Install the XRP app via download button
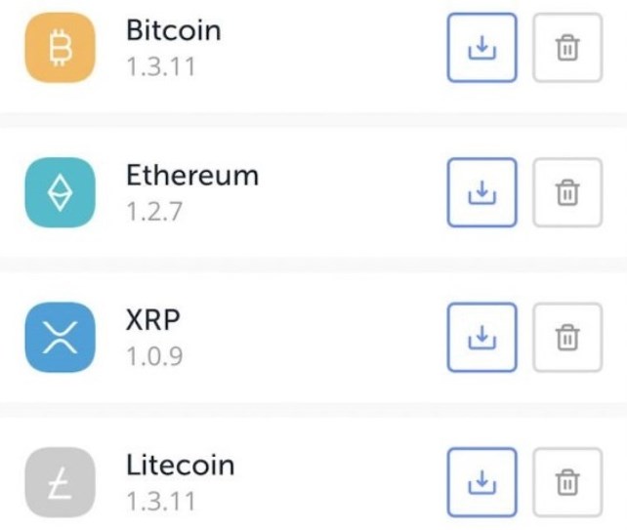The height and width of the screenshot is (530, 627). (x=481, y=338)
